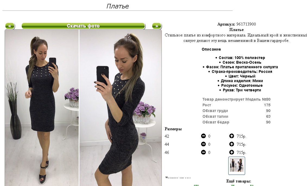Click the right close-up dress photo
The width and height of the screenshot is (307, 186).
click(121, 108)
